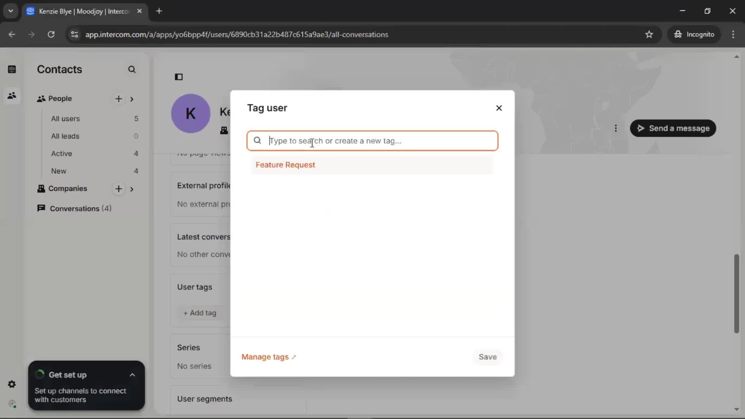Viewport: 745px width, 419px height.
Task: Click the tag search input field
Action: click(x=372, y=141)
